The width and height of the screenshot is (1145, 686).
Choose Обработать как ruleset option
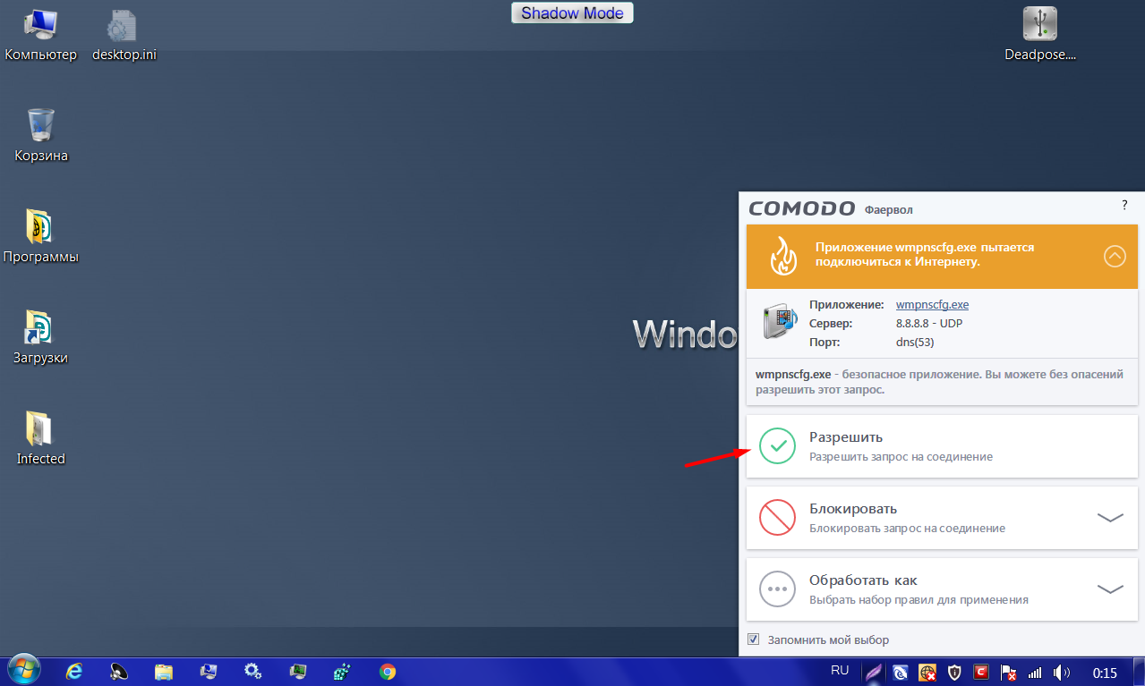[942, 589]
